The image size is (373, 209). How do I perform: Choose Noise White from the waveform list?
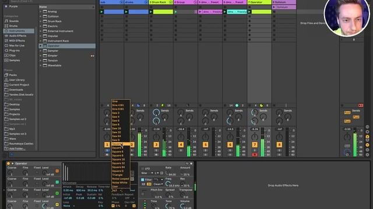pos(121,183)
